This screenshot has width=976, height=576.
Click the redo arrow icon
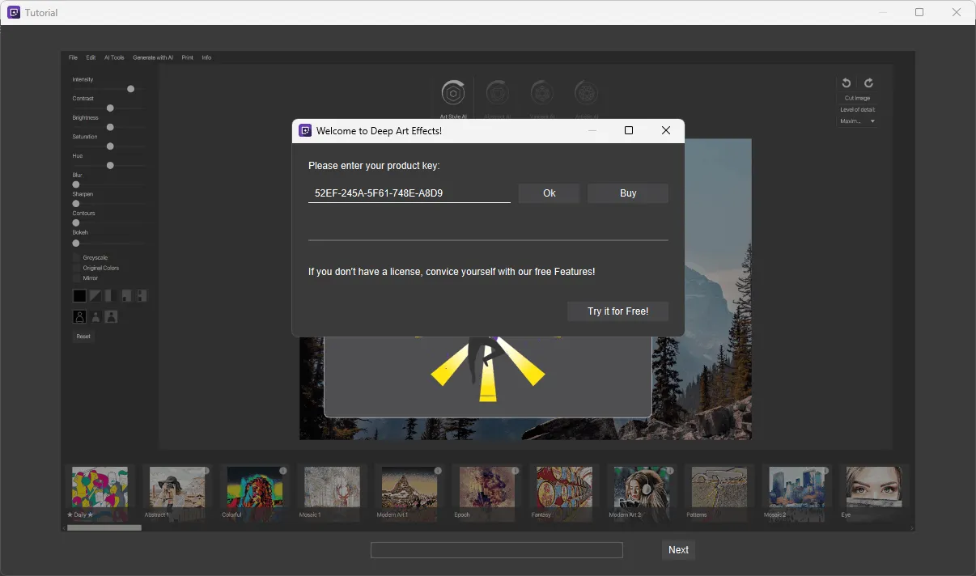pos(868,83)
